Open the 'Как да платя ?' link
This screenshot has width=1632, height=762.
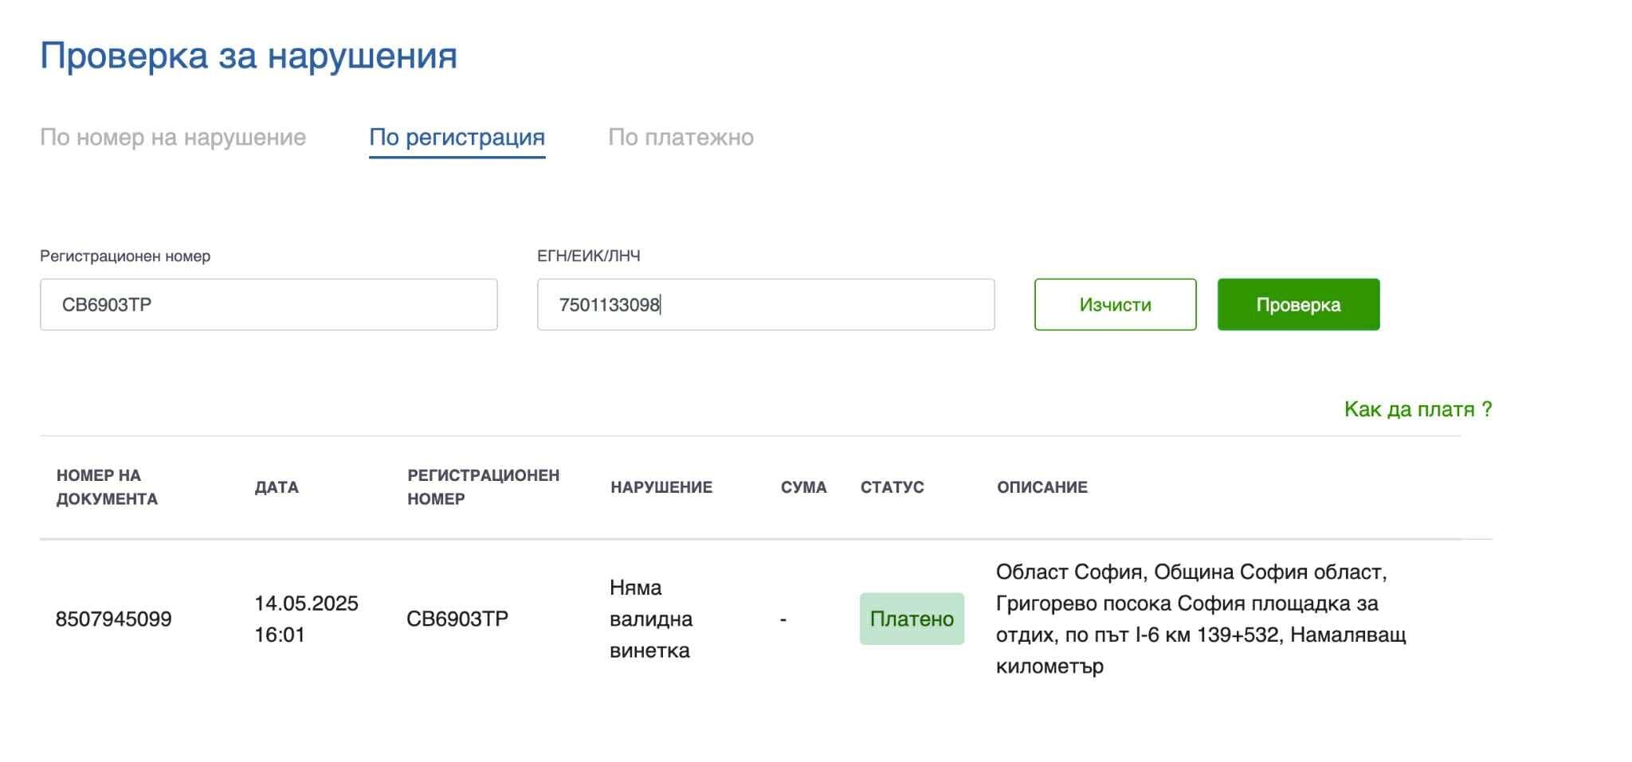point(1418,409)
